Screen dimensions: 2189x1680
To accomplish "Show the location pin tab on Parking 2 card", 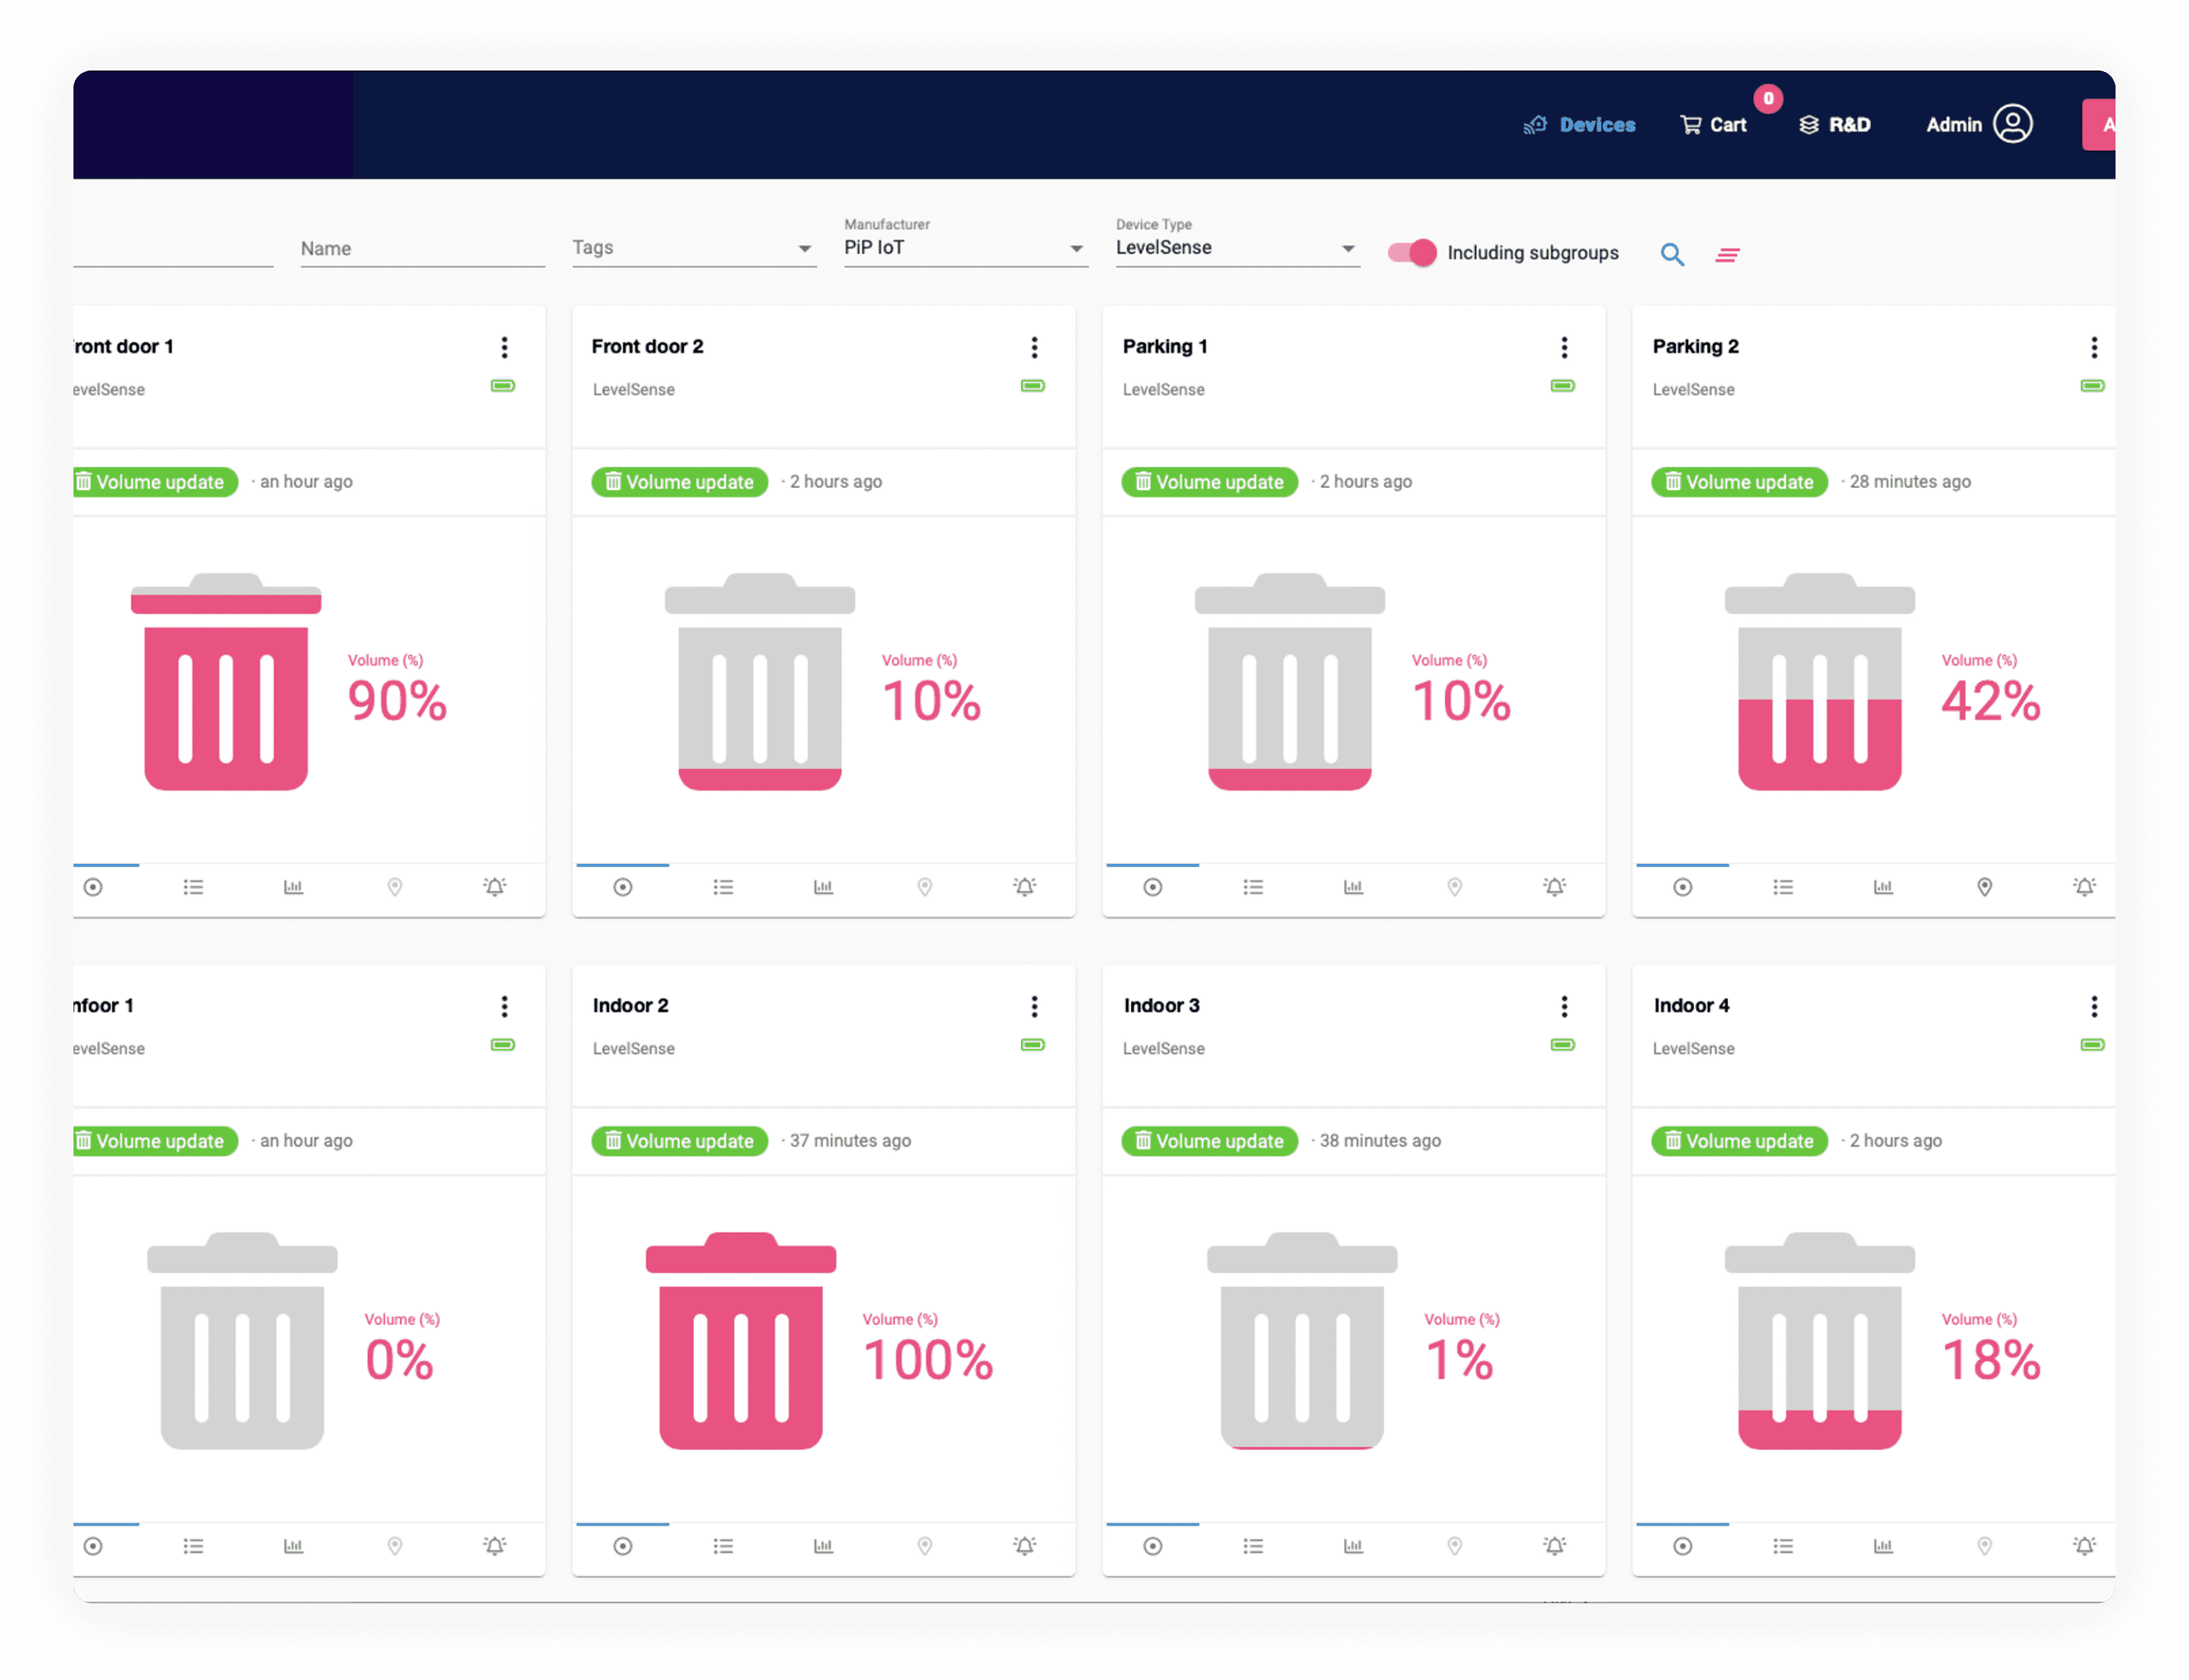I will [1984, 887].
